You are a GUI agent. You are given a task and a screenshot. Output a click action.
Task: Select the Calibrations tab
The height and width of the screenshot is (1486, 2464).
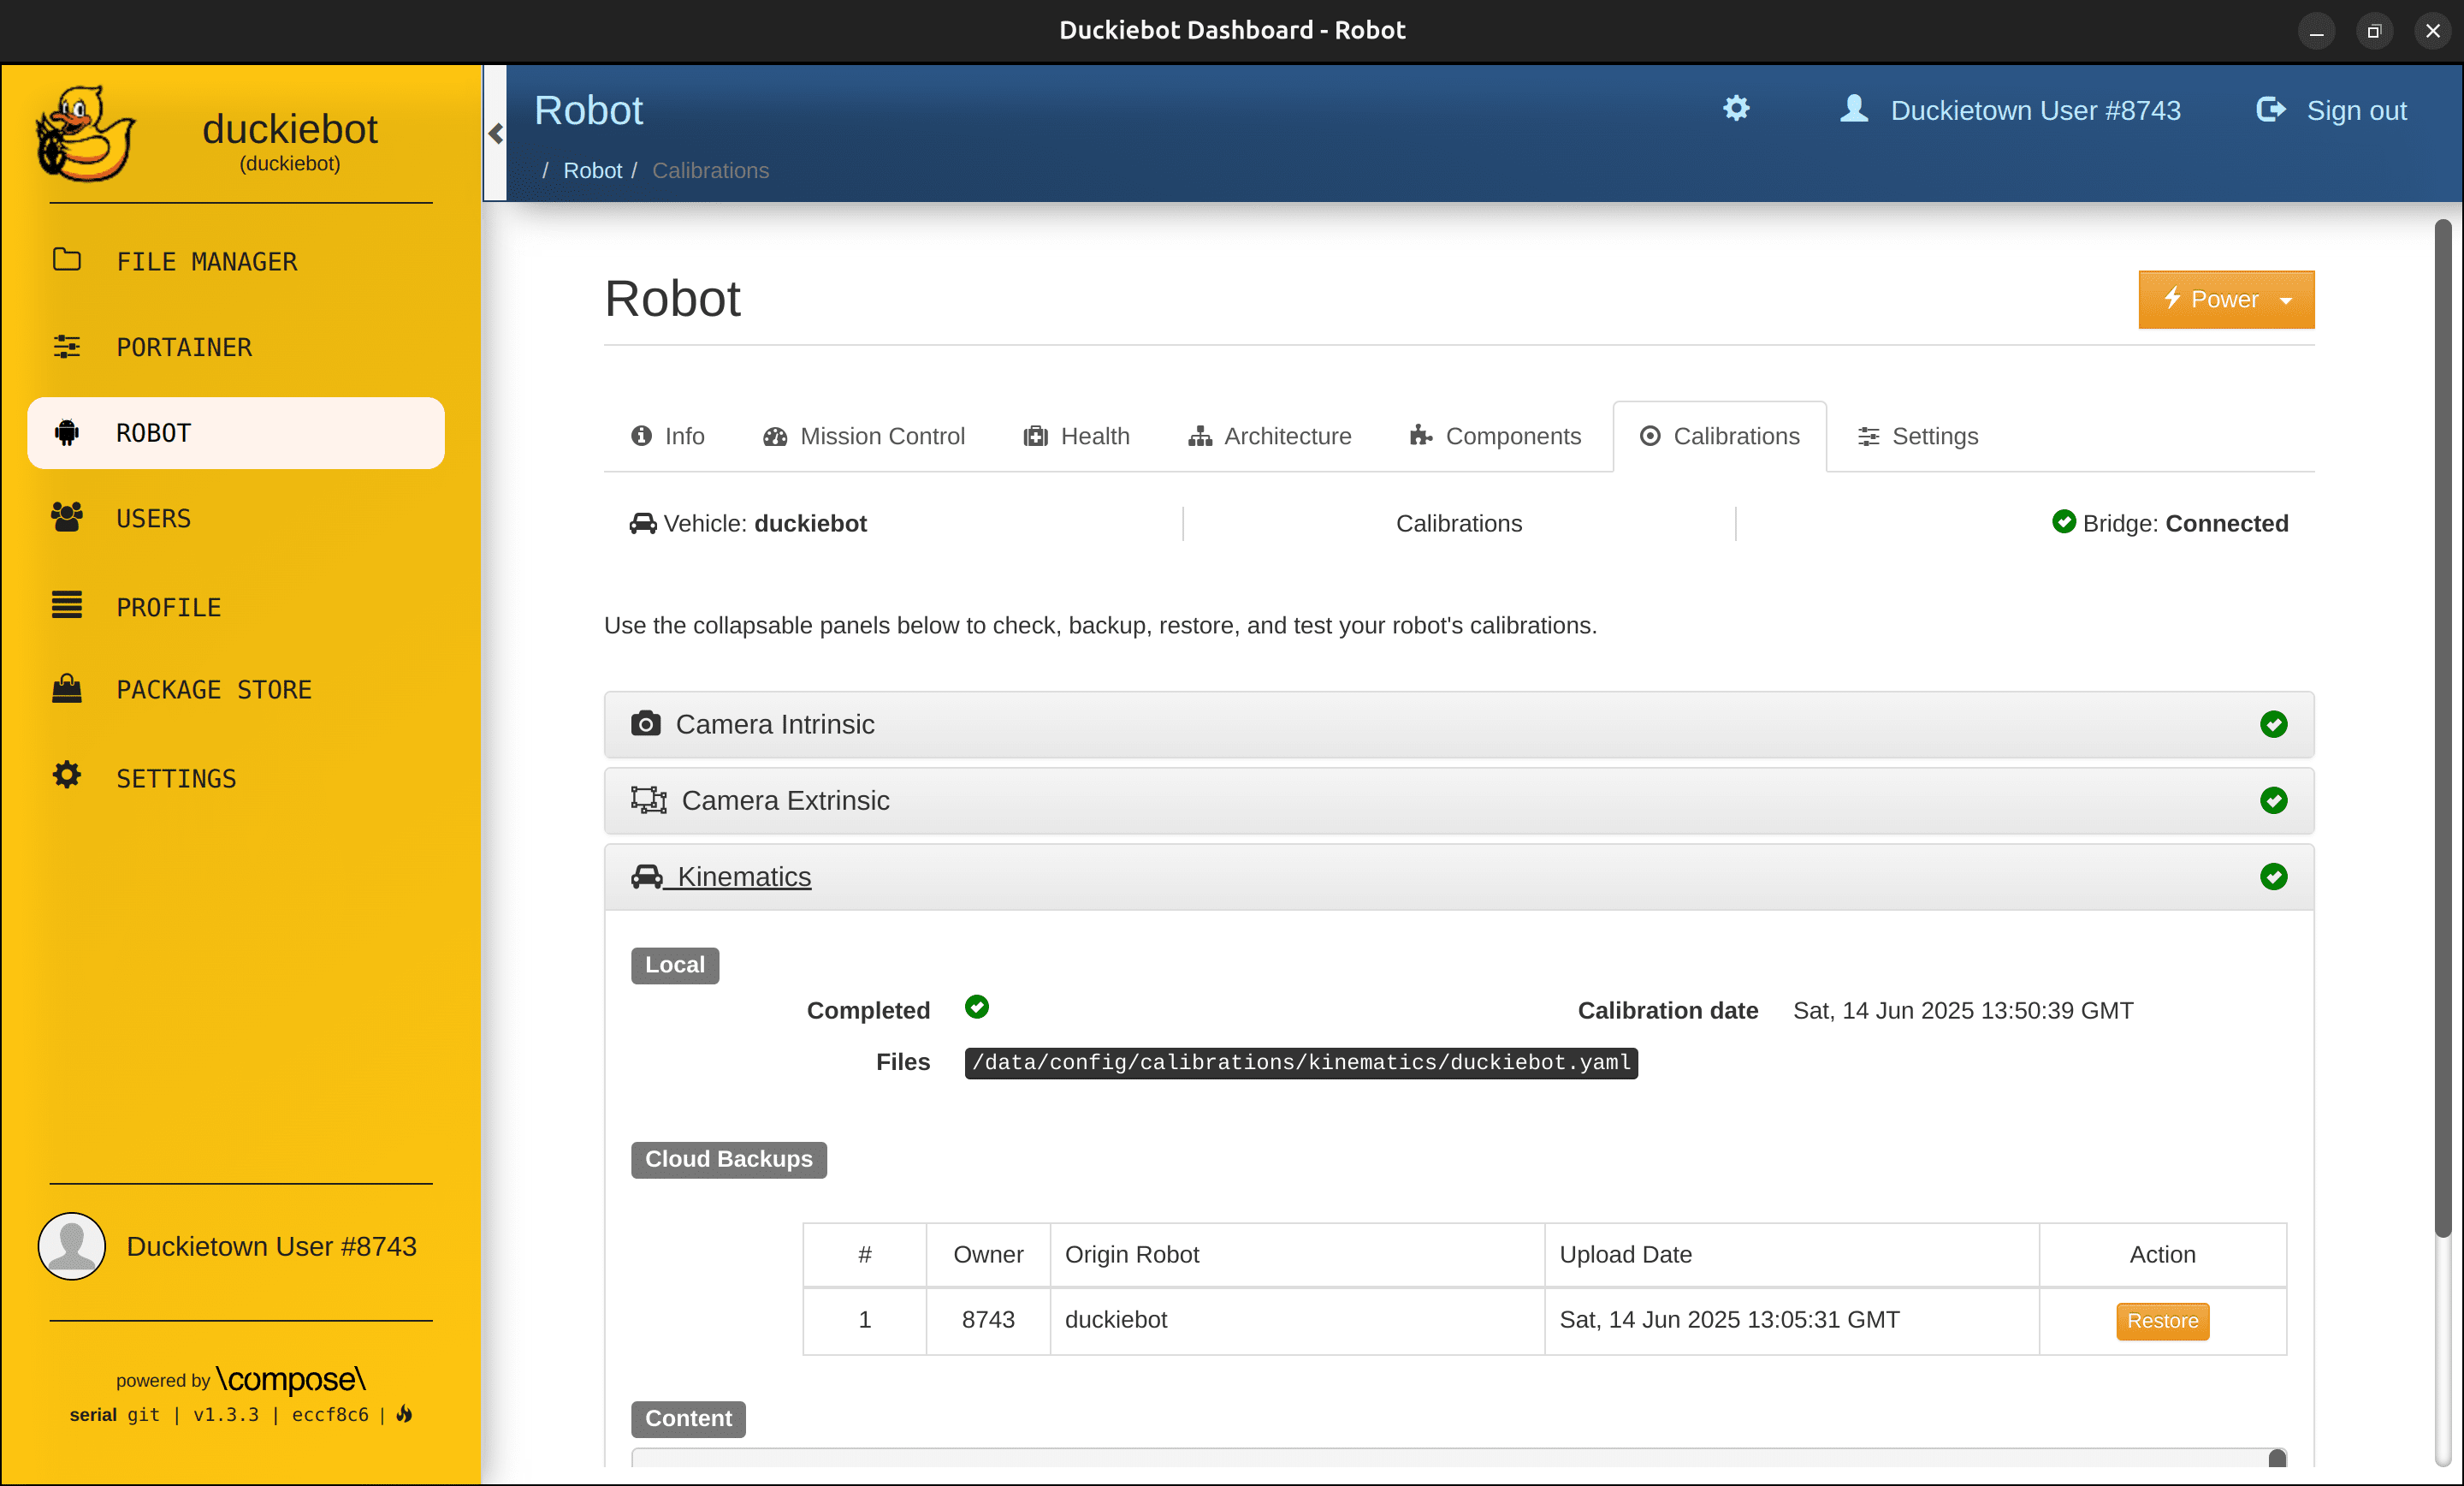(1719, 437)
